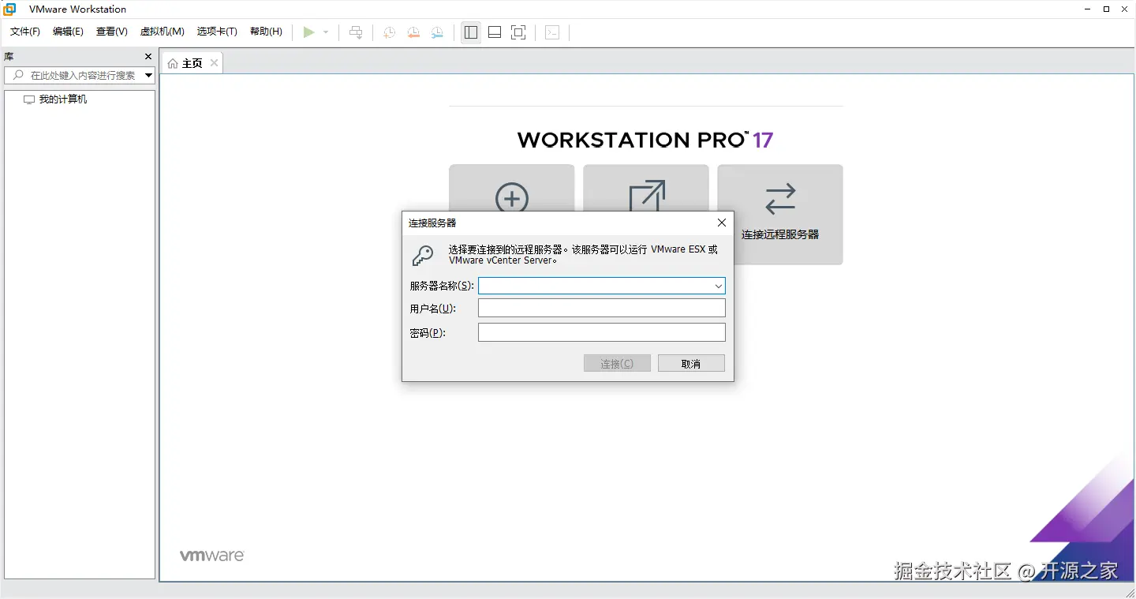Revert to the latest snapshot

tap(413, 32)
